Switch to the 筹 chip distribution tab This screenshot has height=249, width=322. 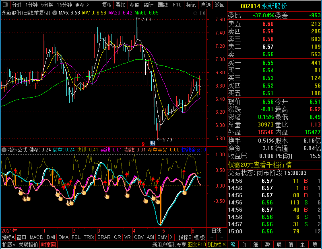tap(315, 245)
